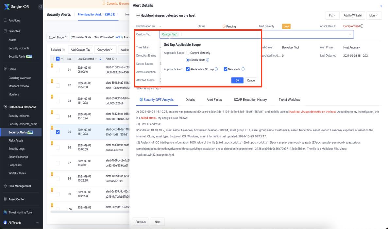Click the filter icon on Last Detected column
The width and height of the screenshot is (388, 229).
(x=96, y=59)
